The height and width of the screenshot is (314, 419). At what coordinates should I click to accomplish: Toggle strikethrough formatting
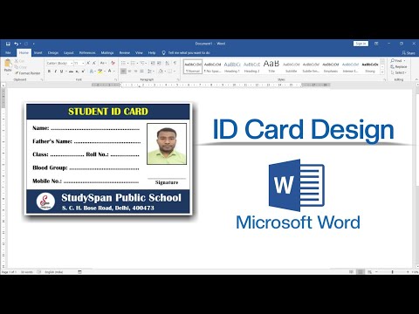click(71, 72)
